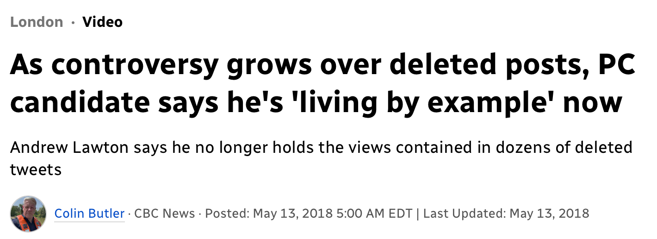
Task: Open the London section link
Action: (37, 22)
